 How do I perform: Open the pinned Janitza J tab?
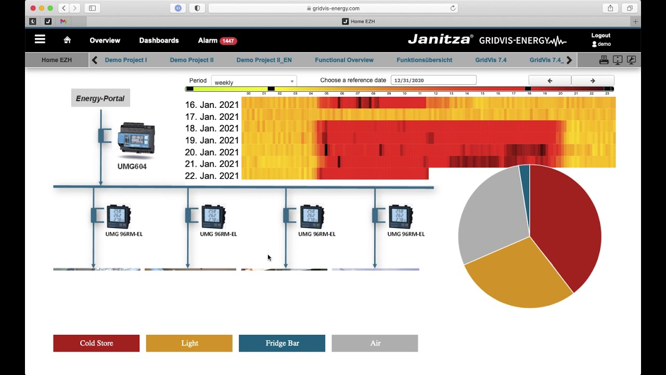[x=48, y=21]
